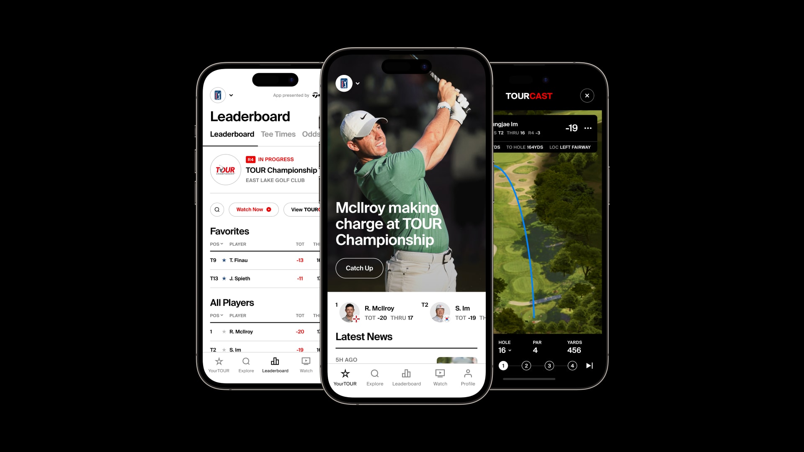Tap the Profile account icon
Screen dimensions: 804x452
click(x=468, y=376)
